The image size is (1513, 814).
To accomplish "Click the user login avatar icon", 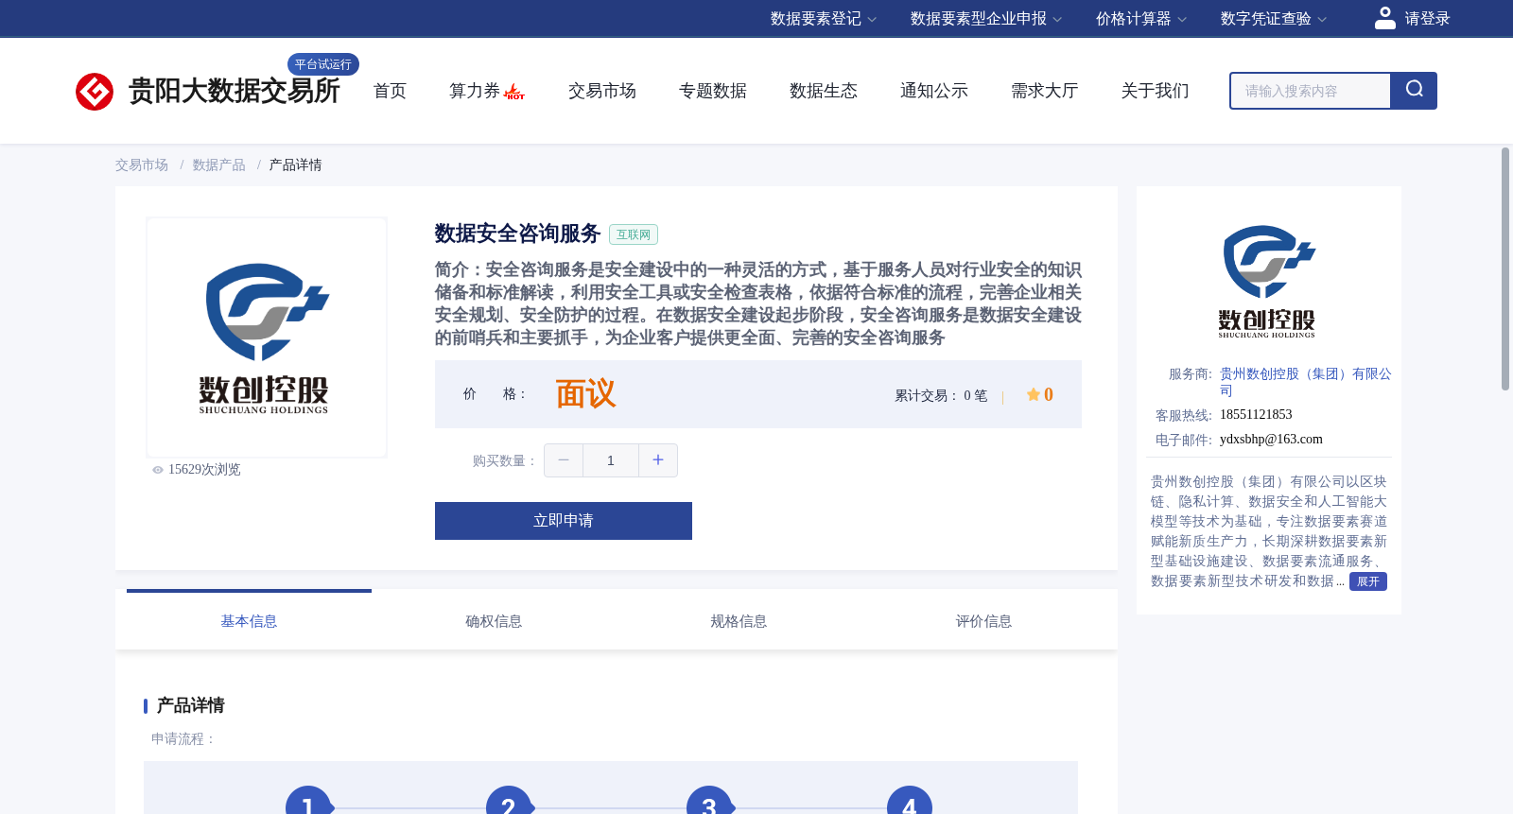I will [1385, 18].
